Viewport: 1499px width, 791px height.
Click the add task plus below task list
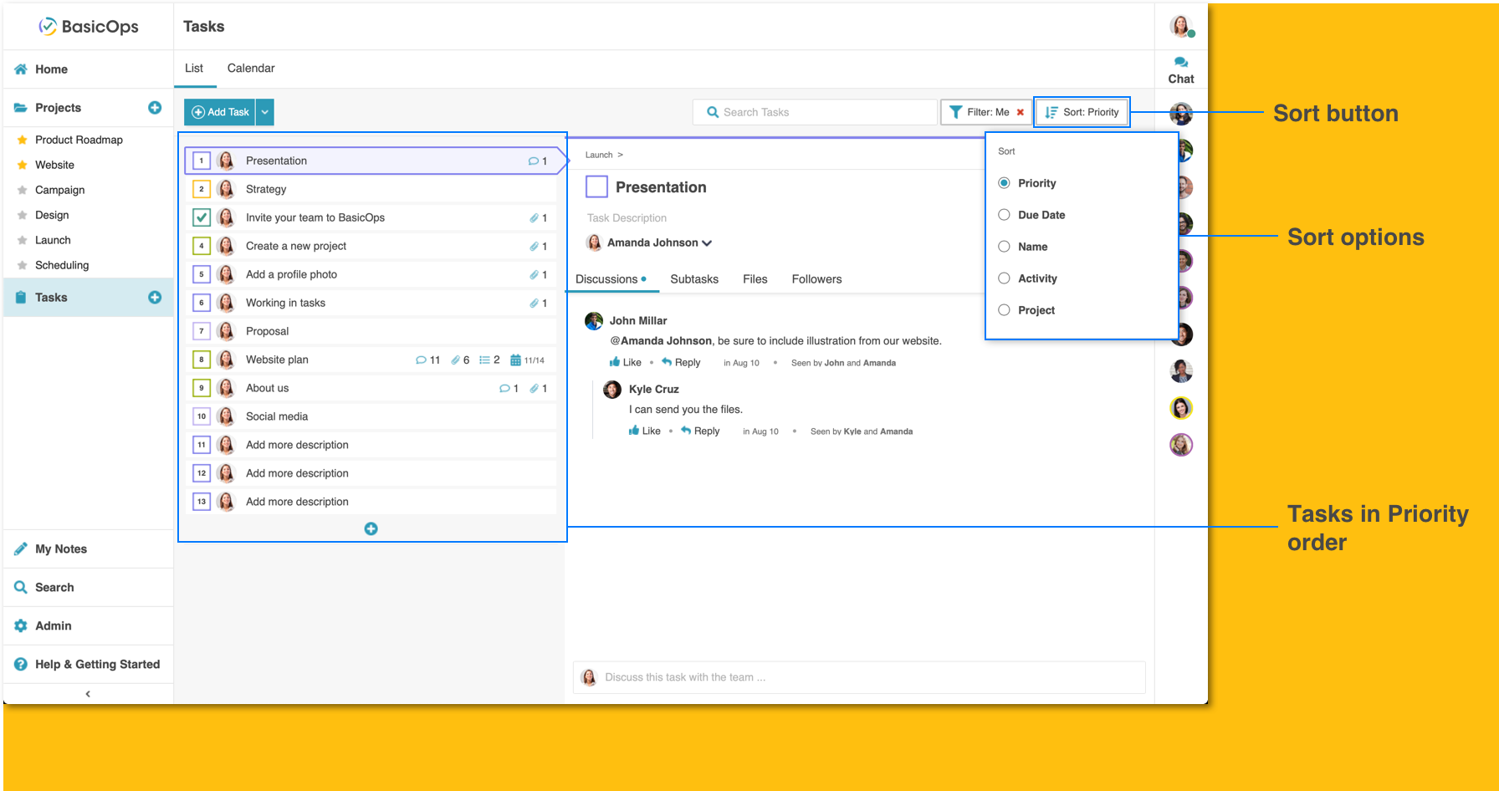point(371,528)
